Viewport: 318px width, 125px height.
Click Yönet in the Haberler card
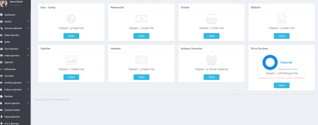(141, 77)
